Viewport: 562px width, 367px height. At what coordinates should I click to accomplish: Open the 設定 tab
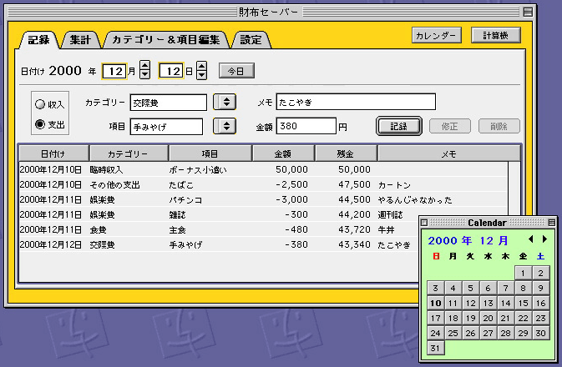click(251, 40)
